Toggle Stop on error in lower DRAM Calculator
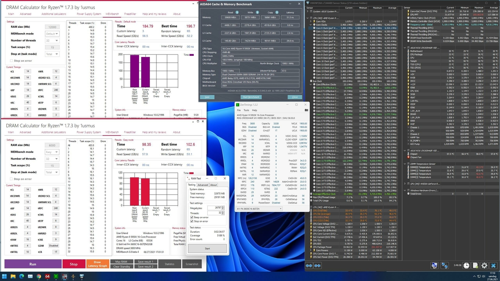This screenshot has width=500, height=281. coord(12,179)
